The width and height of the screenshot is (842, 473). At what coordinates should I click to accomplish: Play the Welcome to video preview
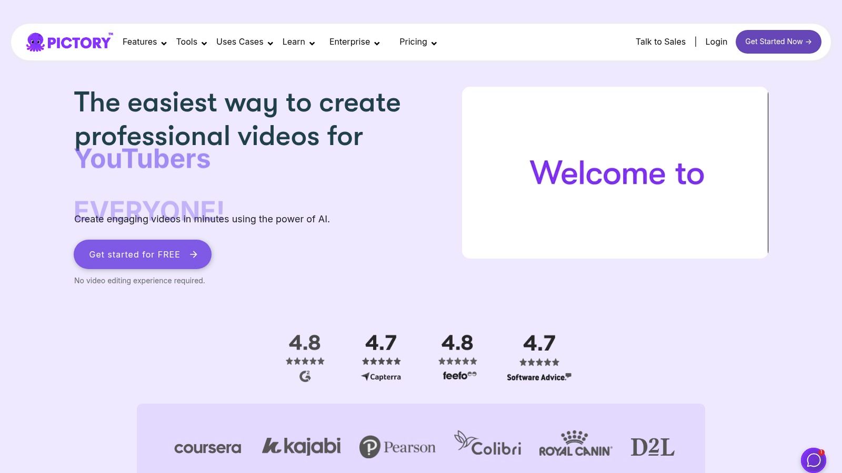pos(615,172)
